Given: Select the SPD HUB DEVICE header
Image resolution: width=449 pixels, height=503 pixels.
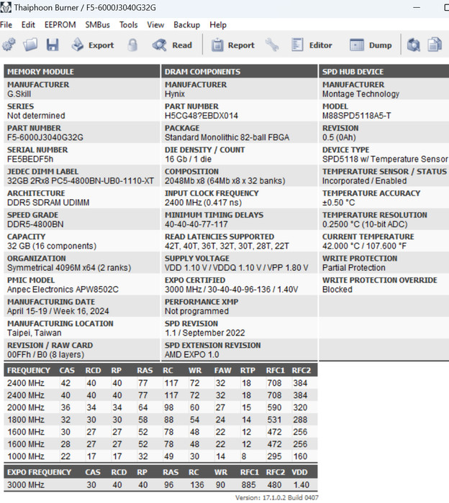Looking at the screenshot, I should pyautogui.click(x=384, y=71).
